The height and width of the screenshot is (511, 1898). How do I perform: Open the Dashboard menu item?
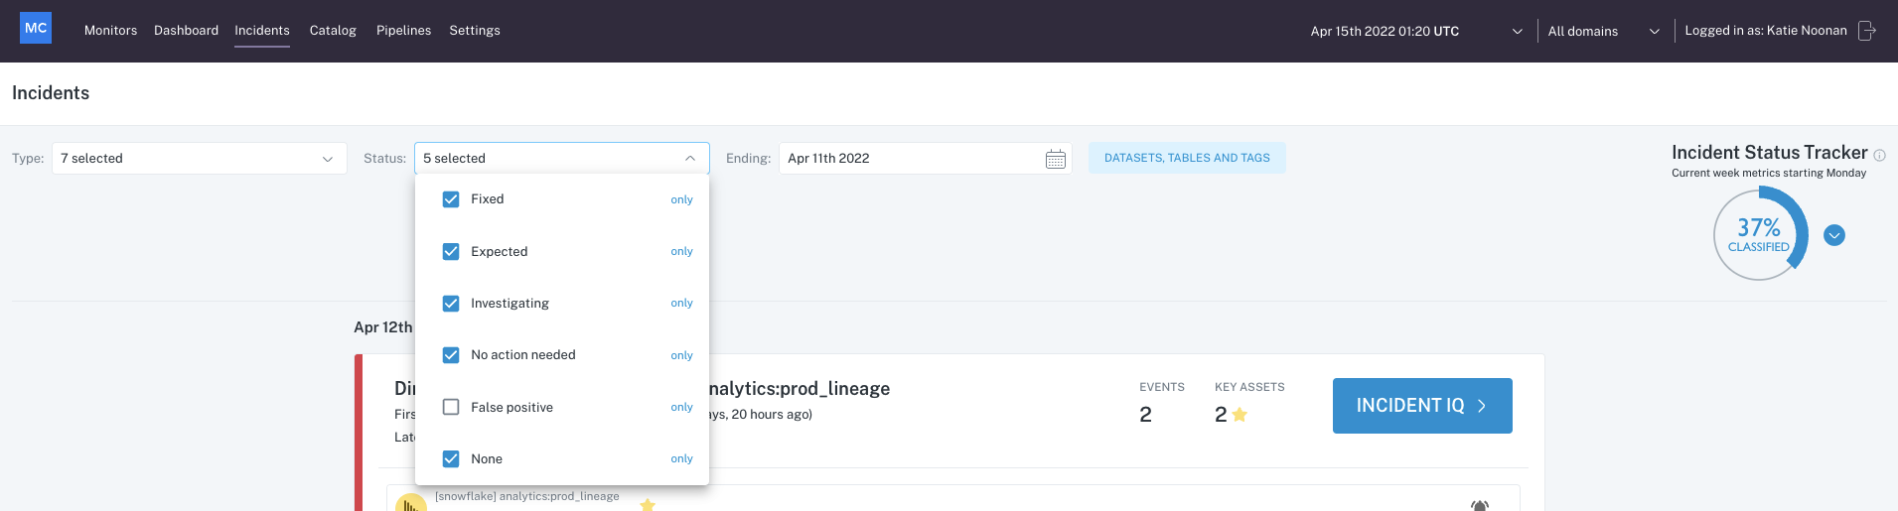(x=186, y=31)
